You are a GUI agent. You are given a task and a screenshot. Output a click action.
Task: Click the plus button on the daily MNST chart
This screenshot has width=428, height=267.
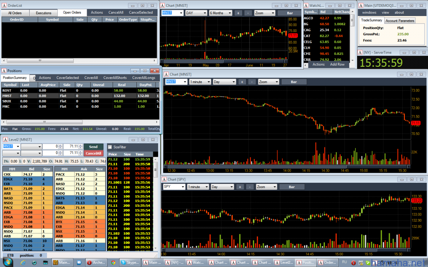tap(238, 13)
